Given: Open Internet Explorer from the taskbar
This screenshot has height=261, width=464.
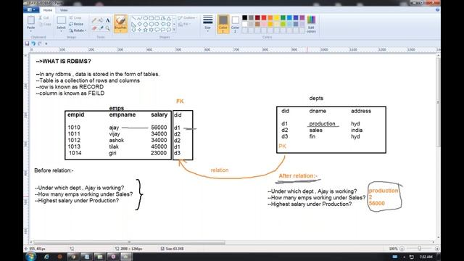Looking at the screenshot, I should pos(46,257).
